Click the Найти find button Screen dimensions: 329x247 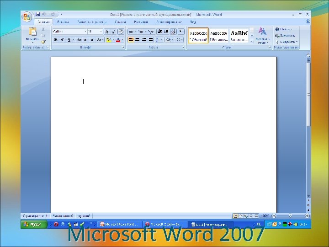283,29
